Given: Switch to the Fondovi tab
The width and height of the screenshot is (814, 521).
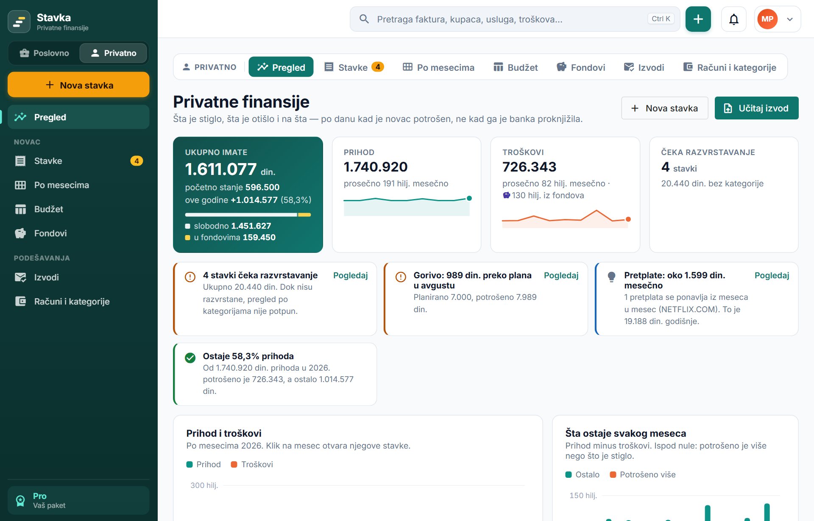Looking at the screenshot, I should [581, 67].
